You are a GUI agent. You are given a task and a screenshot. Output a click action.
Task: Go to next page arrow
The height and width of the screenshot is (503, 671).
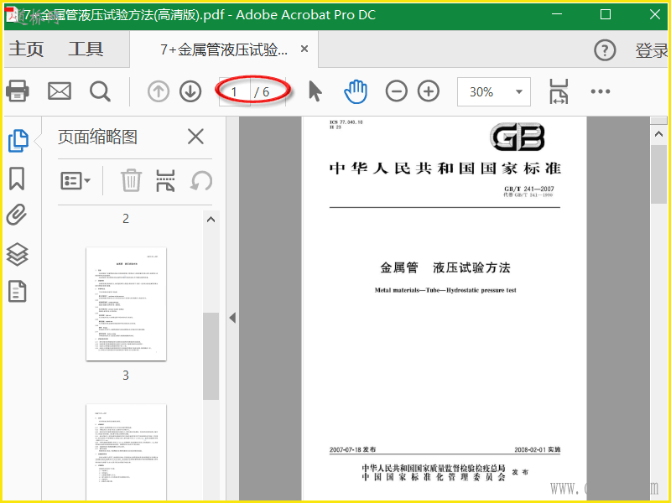(190, 91)
